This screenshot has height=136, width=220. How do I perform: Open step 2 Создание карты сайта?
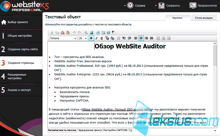[x=21, y=49]
